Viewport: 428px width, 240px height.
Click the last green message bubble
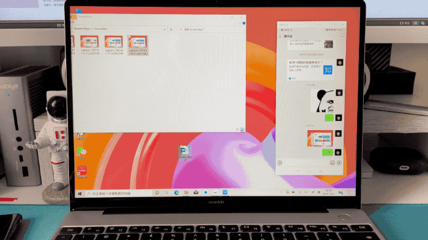pyautogui.click(x=328, y=152)
